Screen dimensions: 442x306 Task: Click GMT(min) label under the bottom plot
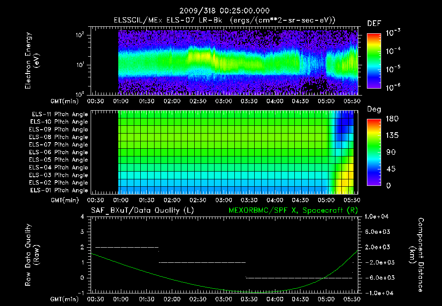65,300
